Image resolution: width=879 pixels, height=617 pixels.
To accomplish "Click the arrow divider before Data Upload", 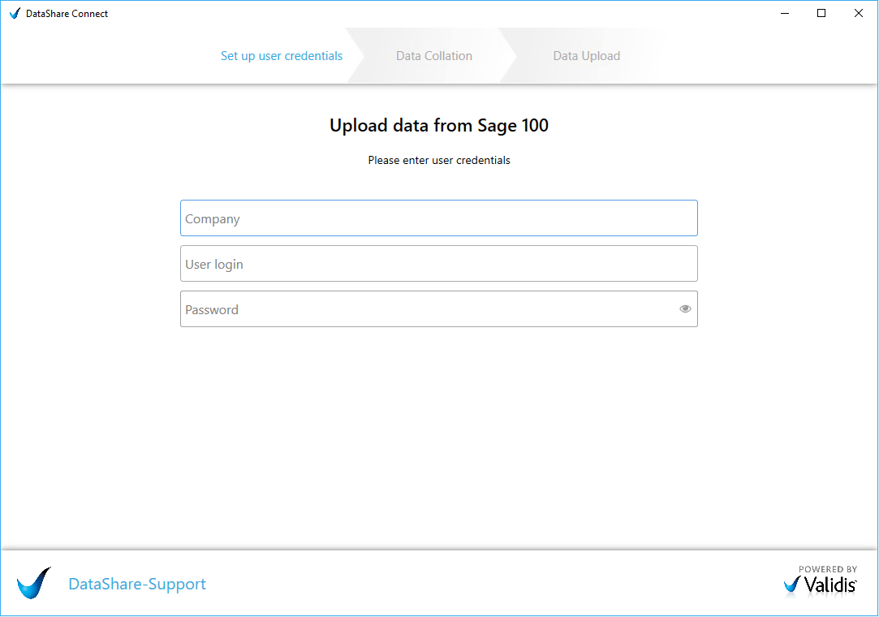I will (507, 55).
